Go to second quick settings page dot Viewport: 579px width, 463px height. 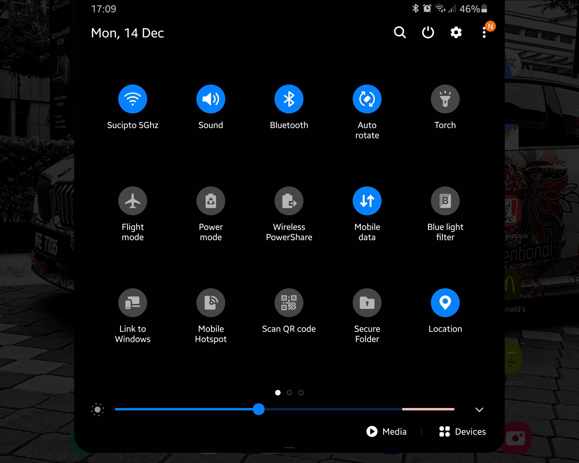(289, 393)
